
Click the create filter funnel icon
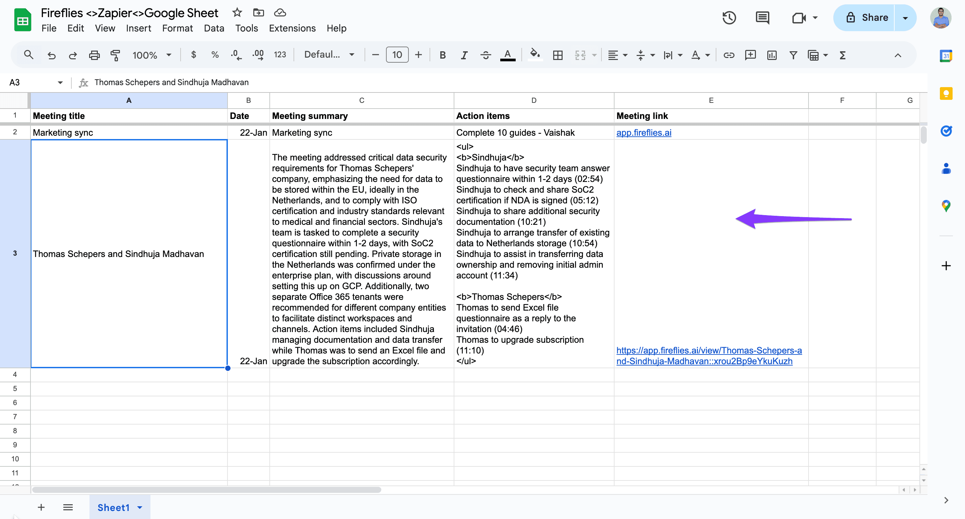pyautogui.click(x=793, y=56)
